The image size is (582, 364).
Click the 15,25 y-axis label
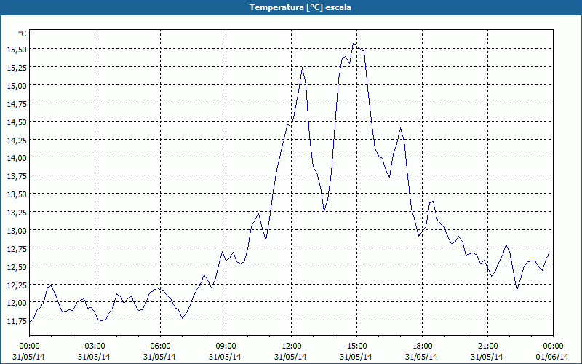17,67
